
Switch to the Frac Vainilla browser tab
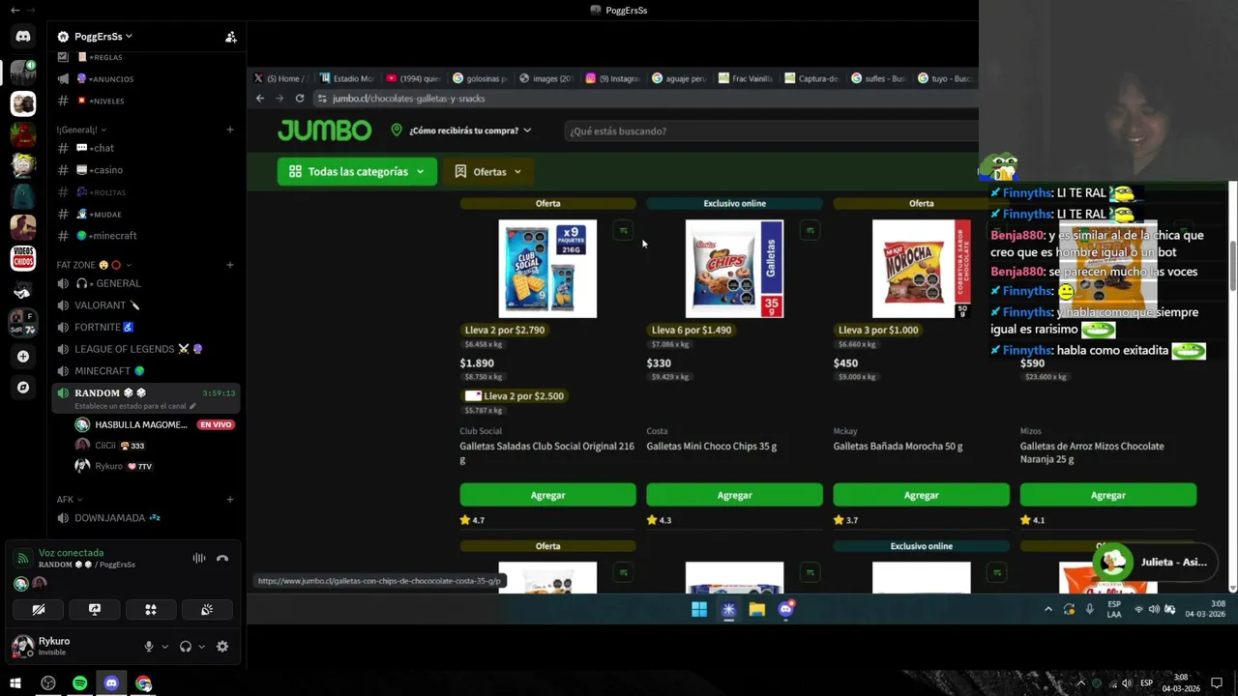[746, 78]
